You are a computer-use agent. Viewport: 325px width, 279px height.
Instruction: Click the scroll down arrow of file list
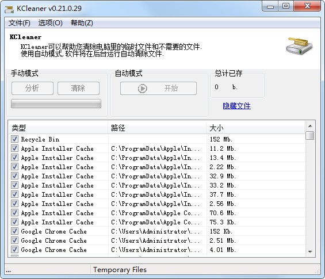coord(310,251)
